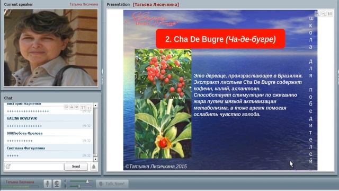This screenshot has width=339, height=191.
Task: Send the chat message
Action: pyautogui.click(x=76, y=167)
